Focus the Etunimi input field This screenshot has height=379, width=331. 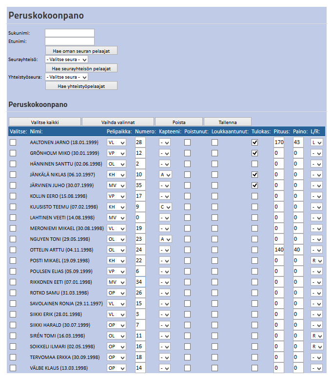click(x=70, y=42)
